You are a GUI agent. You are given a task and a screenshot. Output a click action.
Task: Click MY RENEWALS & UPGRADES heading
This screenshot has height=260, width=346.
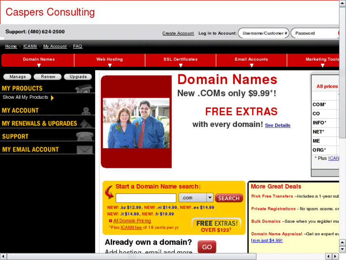coord(40,124)
